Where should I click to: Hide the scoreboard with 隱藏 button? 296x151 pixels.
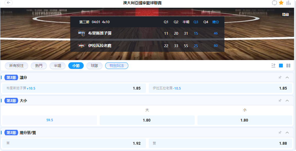(x=286, y=15)
